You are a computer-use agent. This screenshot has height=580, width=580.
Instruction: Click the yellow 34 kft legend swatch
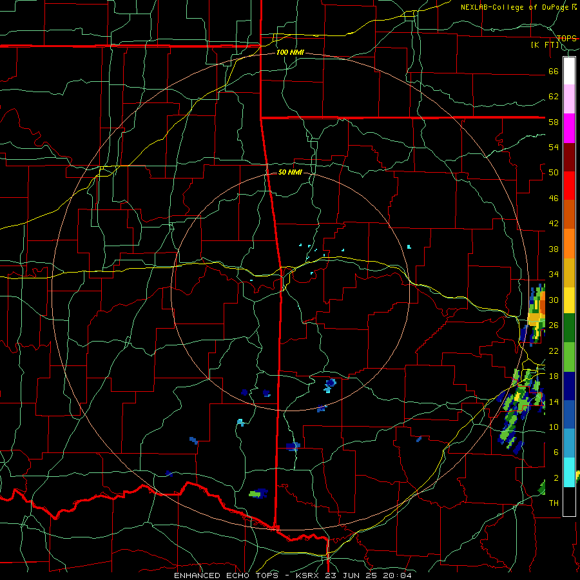coord(569,300)
